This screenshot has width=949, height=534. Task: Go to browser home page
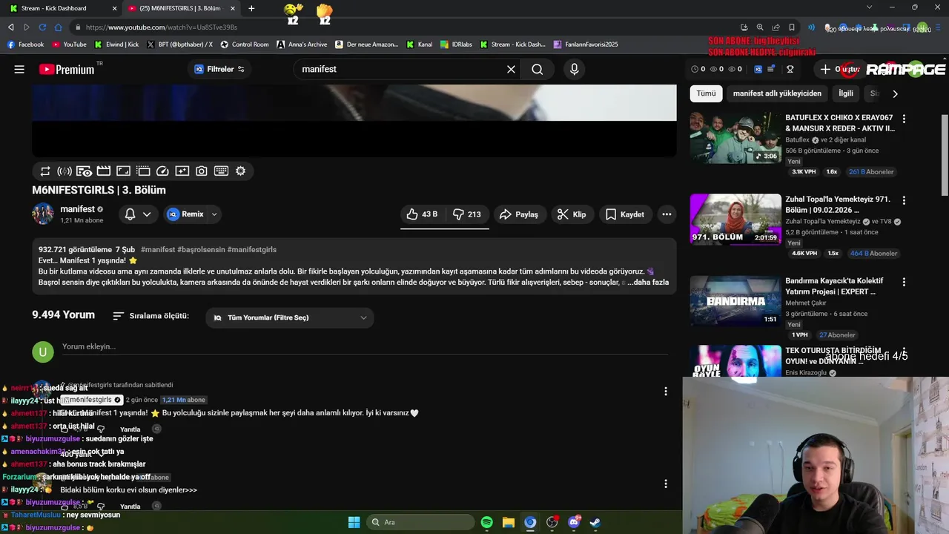click(x=59, y=27)
